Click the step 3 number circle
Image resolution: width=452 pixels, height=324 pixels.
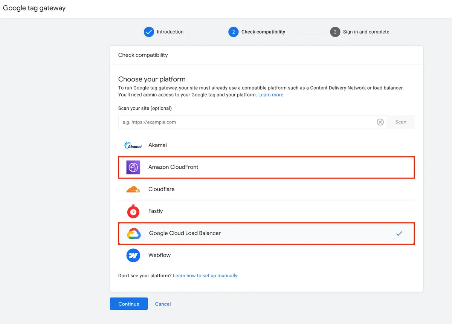click(x=335, y=32)
